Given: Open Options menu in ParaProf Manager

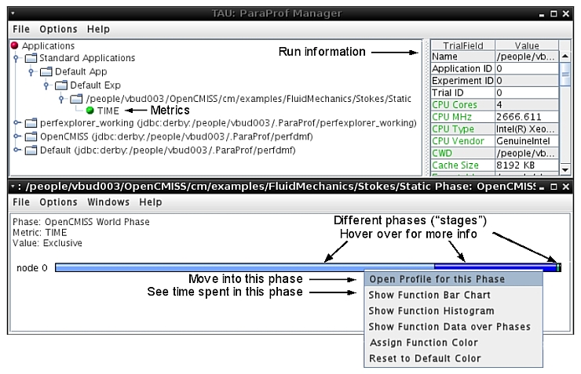Looking at the screenshot, I should tap(58, 29).
